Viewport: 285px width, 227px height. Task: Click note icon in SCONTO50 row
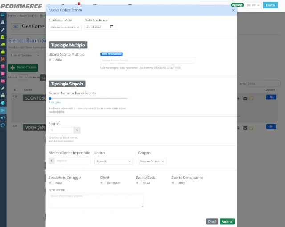tap(252, 98)
